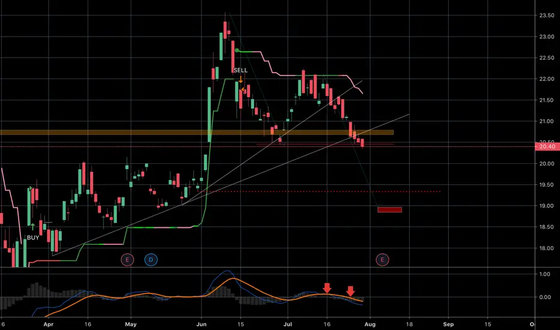Click the current price tag 20.40
This screenshot has height=330, width=560.
pos(547,146)
